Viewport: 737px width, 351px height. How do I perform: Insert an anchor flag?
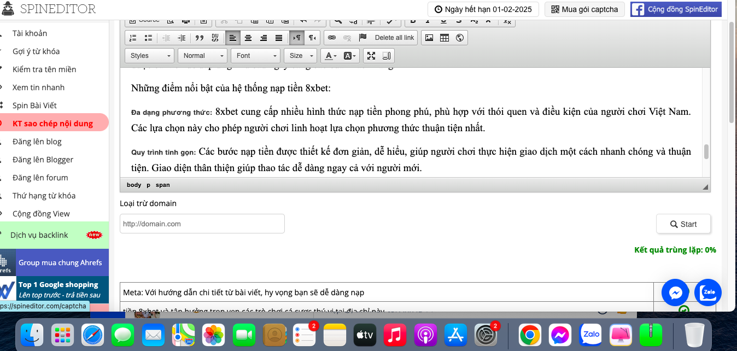[362, 38]
